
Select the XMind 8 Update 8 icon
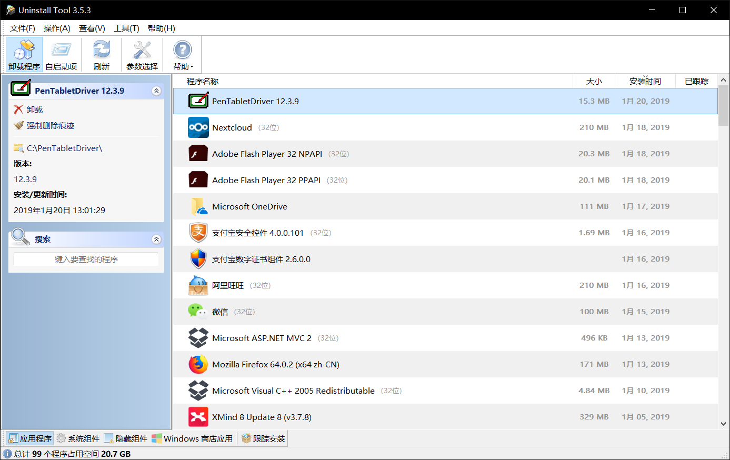point(198,417)
